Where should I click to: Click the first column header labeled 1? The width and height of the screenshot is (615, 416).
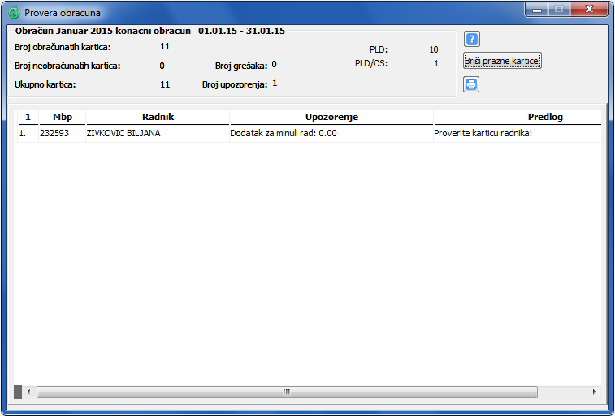28,117
